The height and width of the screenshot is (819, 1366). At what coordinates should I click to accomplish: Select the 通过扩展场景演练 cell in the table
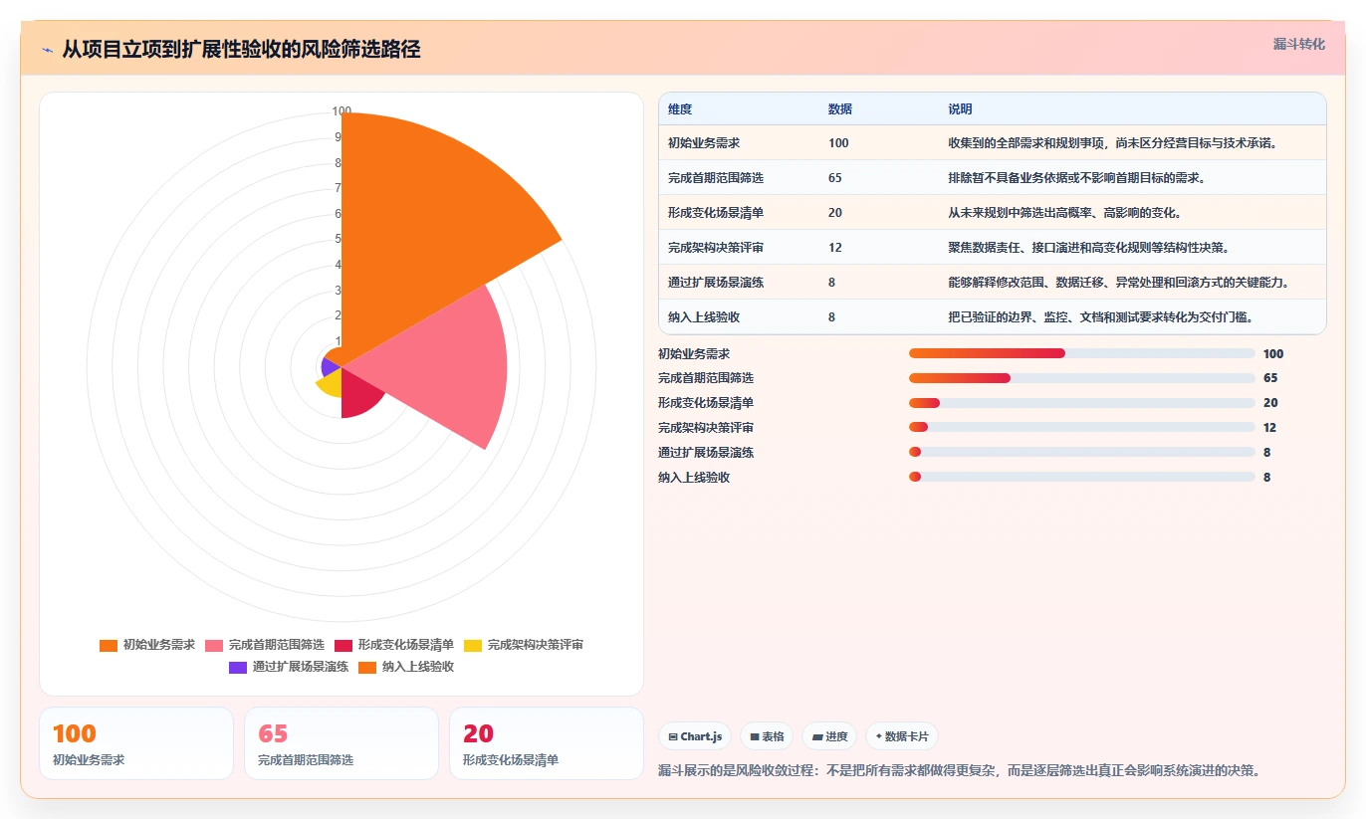[738, 283]
